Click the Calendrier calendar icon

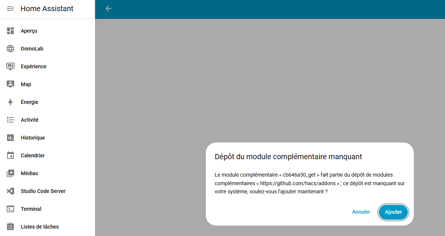[10, 155]
